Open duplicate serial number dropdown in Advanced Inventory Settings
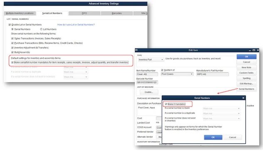 point(76,72)
